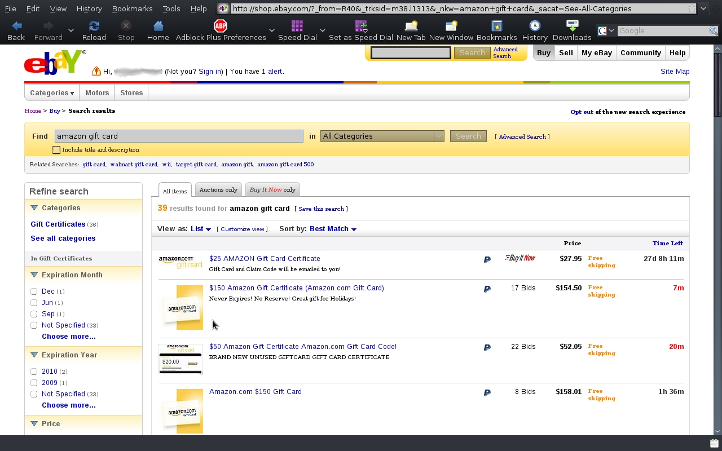Click the amazon gift card Find field
Screen dimensions: 722x451
click(179, 136)
